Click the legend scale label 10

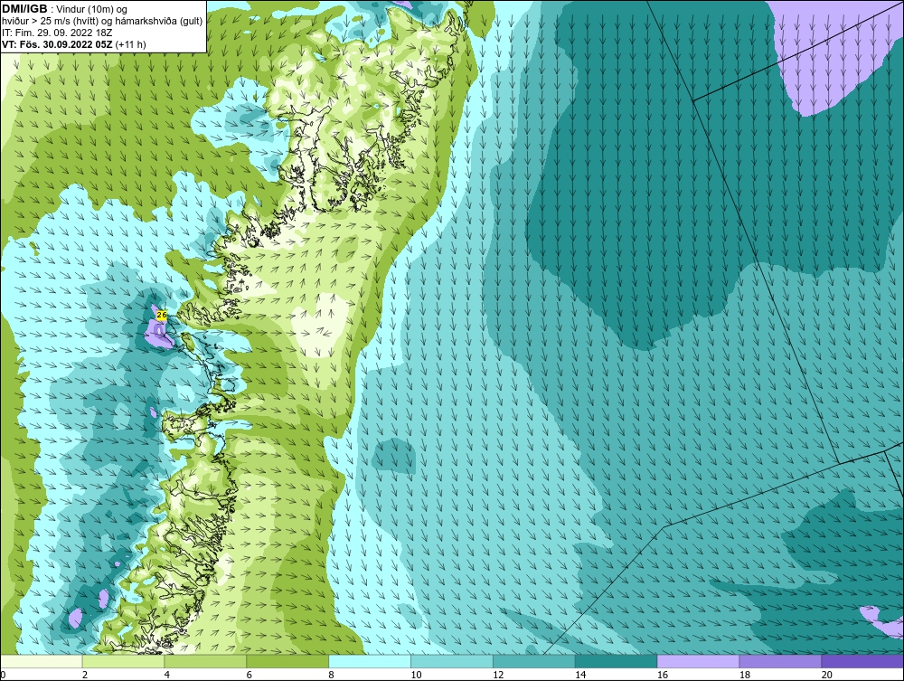click(416, 675)
